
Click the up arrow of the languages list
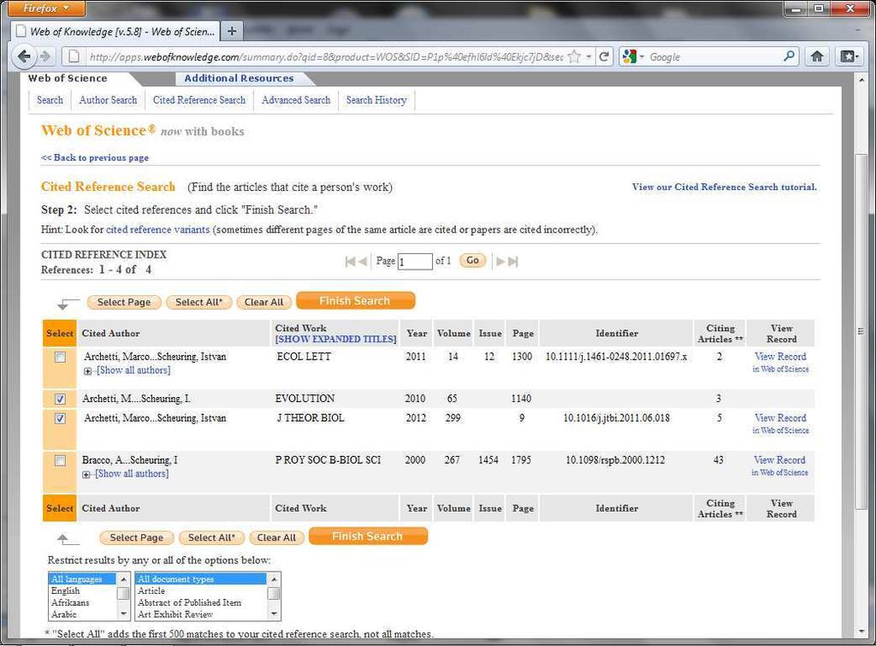pyautogui.click(x=123, y=579)
